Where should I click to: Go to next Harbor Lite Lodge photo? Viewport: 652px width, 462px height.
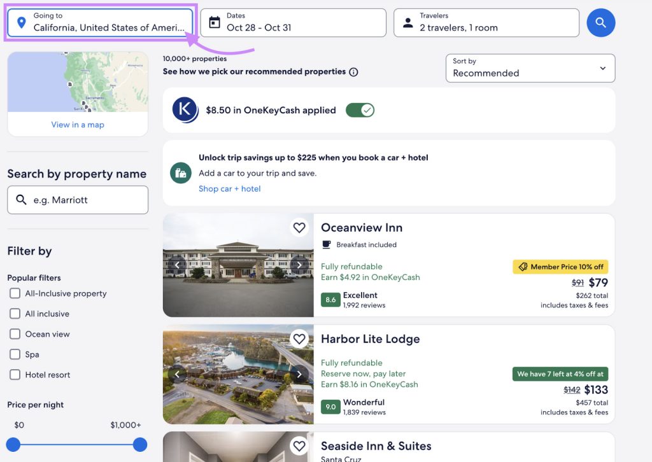298,374
